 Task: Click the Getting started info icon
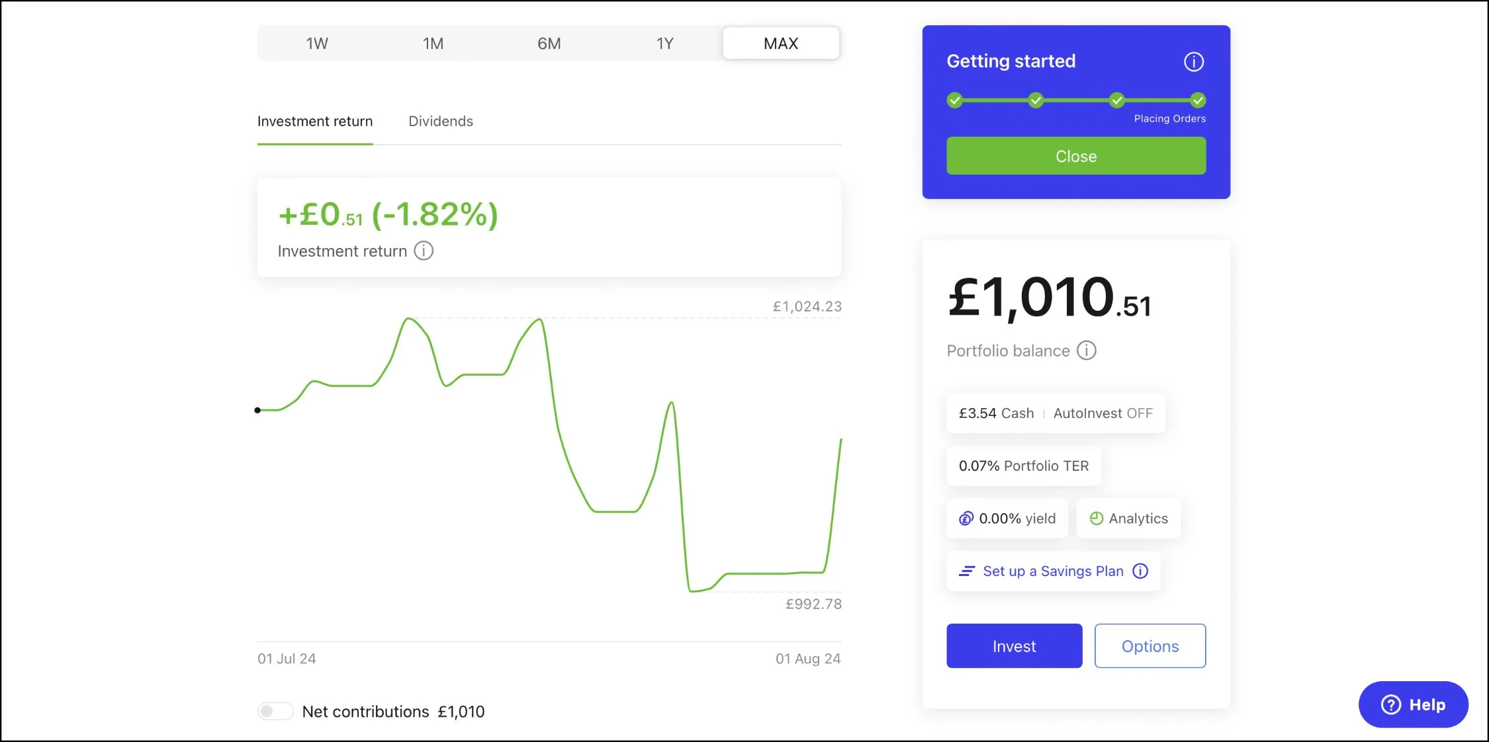pos(1193,62)
